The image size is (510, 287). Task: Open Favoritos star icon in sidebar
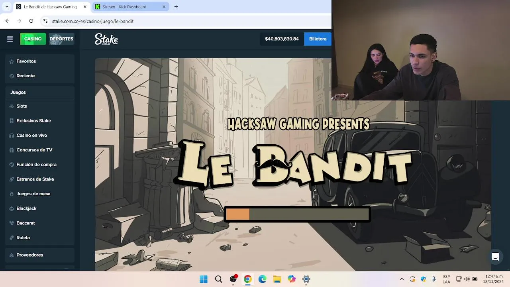12,61
